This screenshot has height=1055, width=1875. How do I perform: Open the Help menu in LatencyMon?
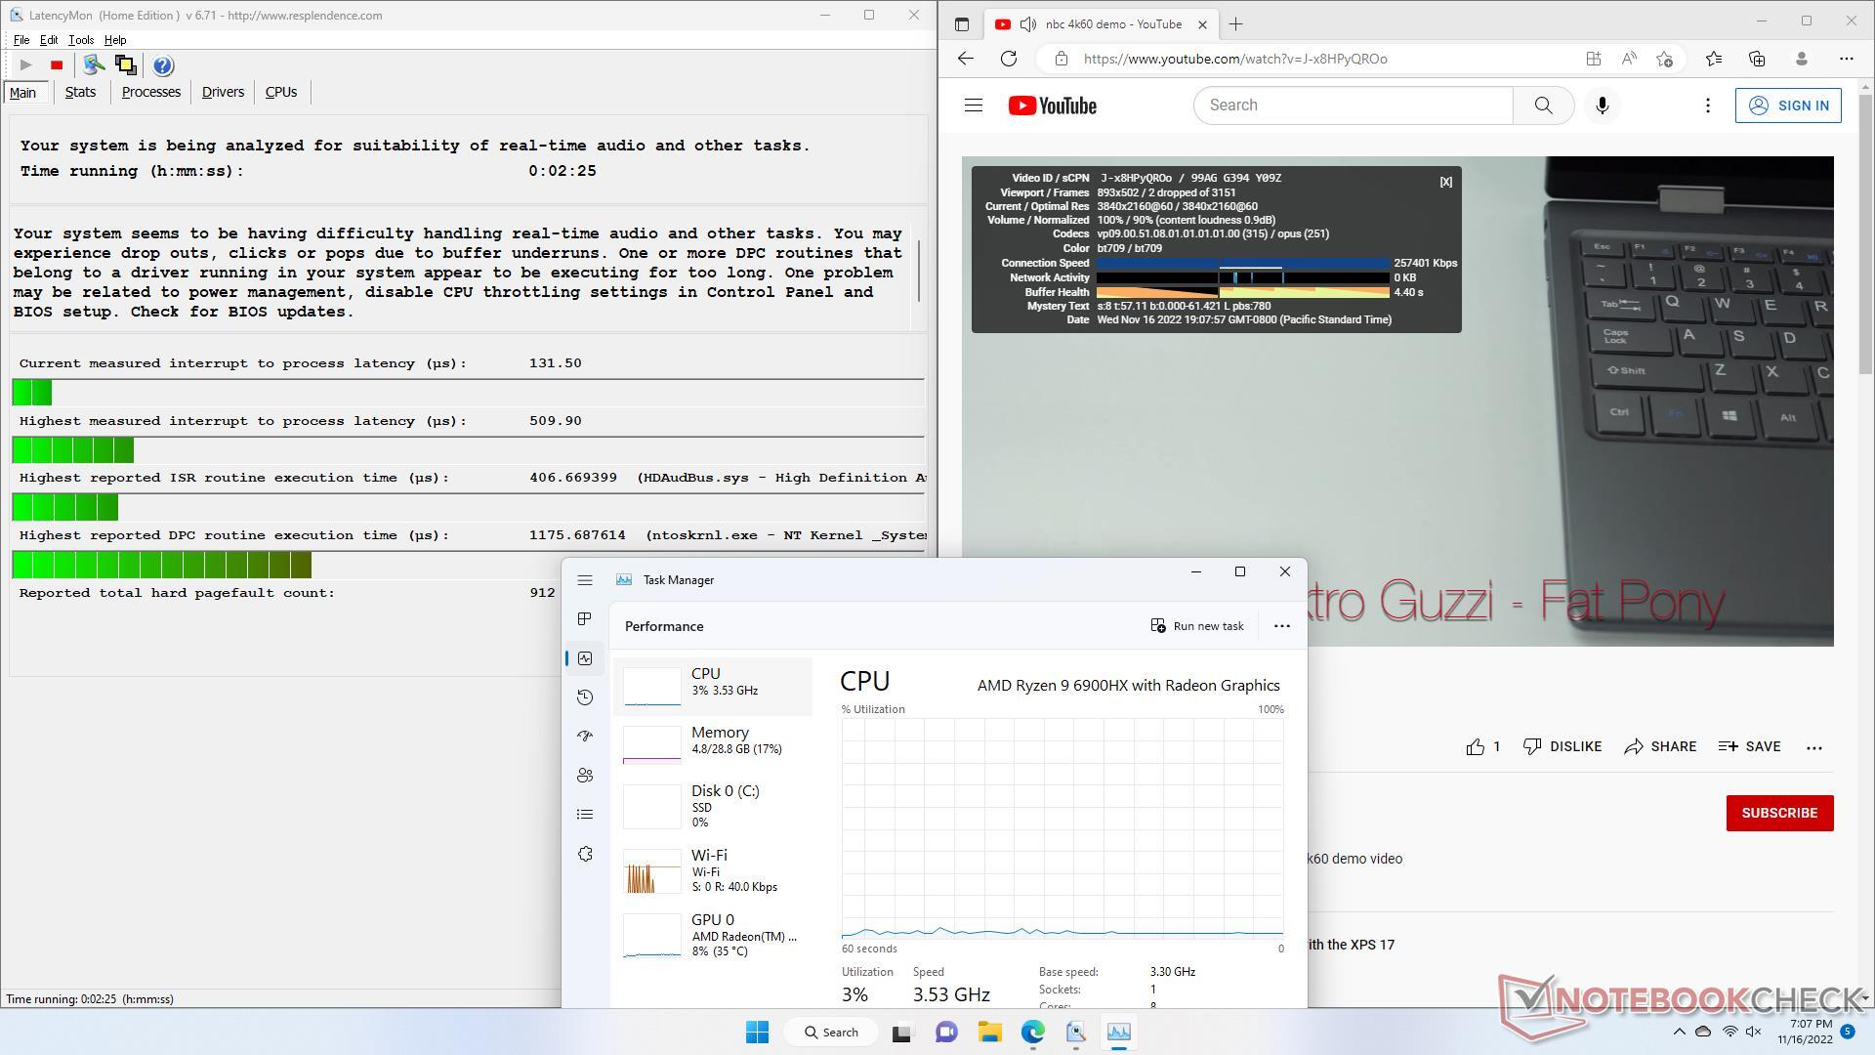tap(115, 40)
